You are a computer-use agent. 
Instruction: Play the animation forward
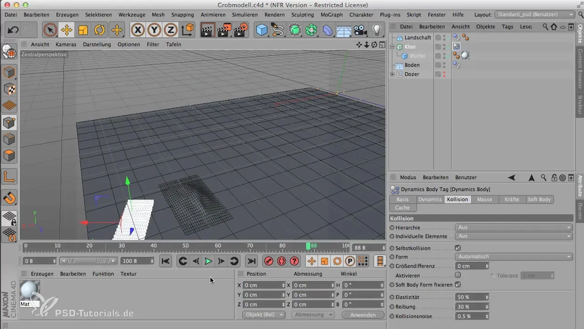(x=208, y=261)
